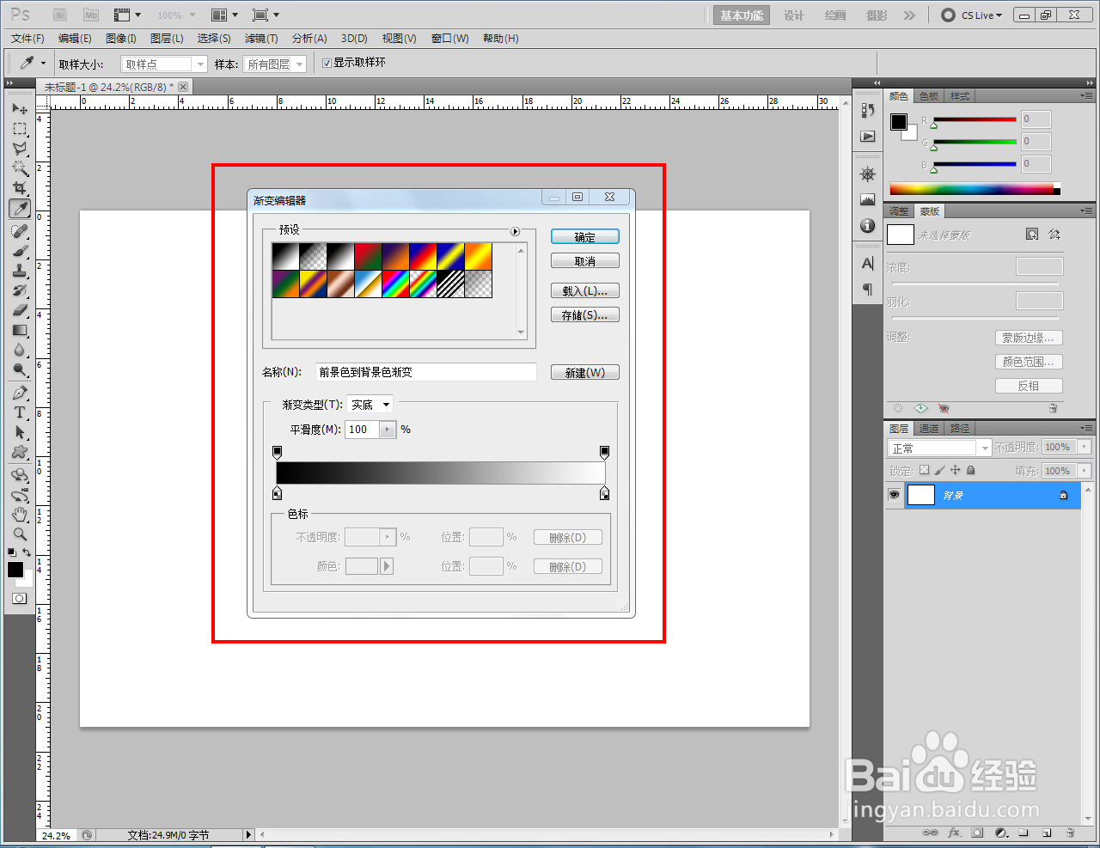Select the Move tool
The image size is (1100, 848).
20,109
